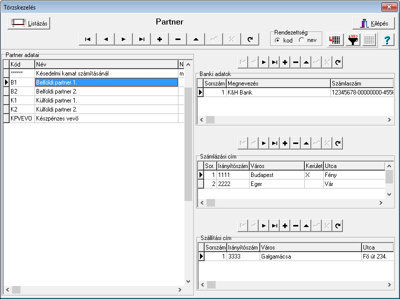Last record in Szállítási cím navigator
This screenshot has height=299, width=400.
pyautogui.click(x=275, y=225)
